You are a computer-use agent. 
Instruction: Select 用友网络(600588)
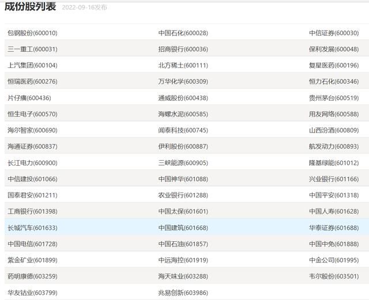point(334,114)
